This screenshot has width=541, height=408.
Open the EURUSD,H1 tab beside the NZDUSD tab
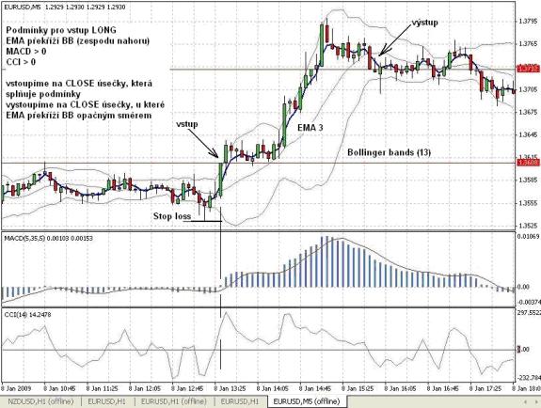107,401
